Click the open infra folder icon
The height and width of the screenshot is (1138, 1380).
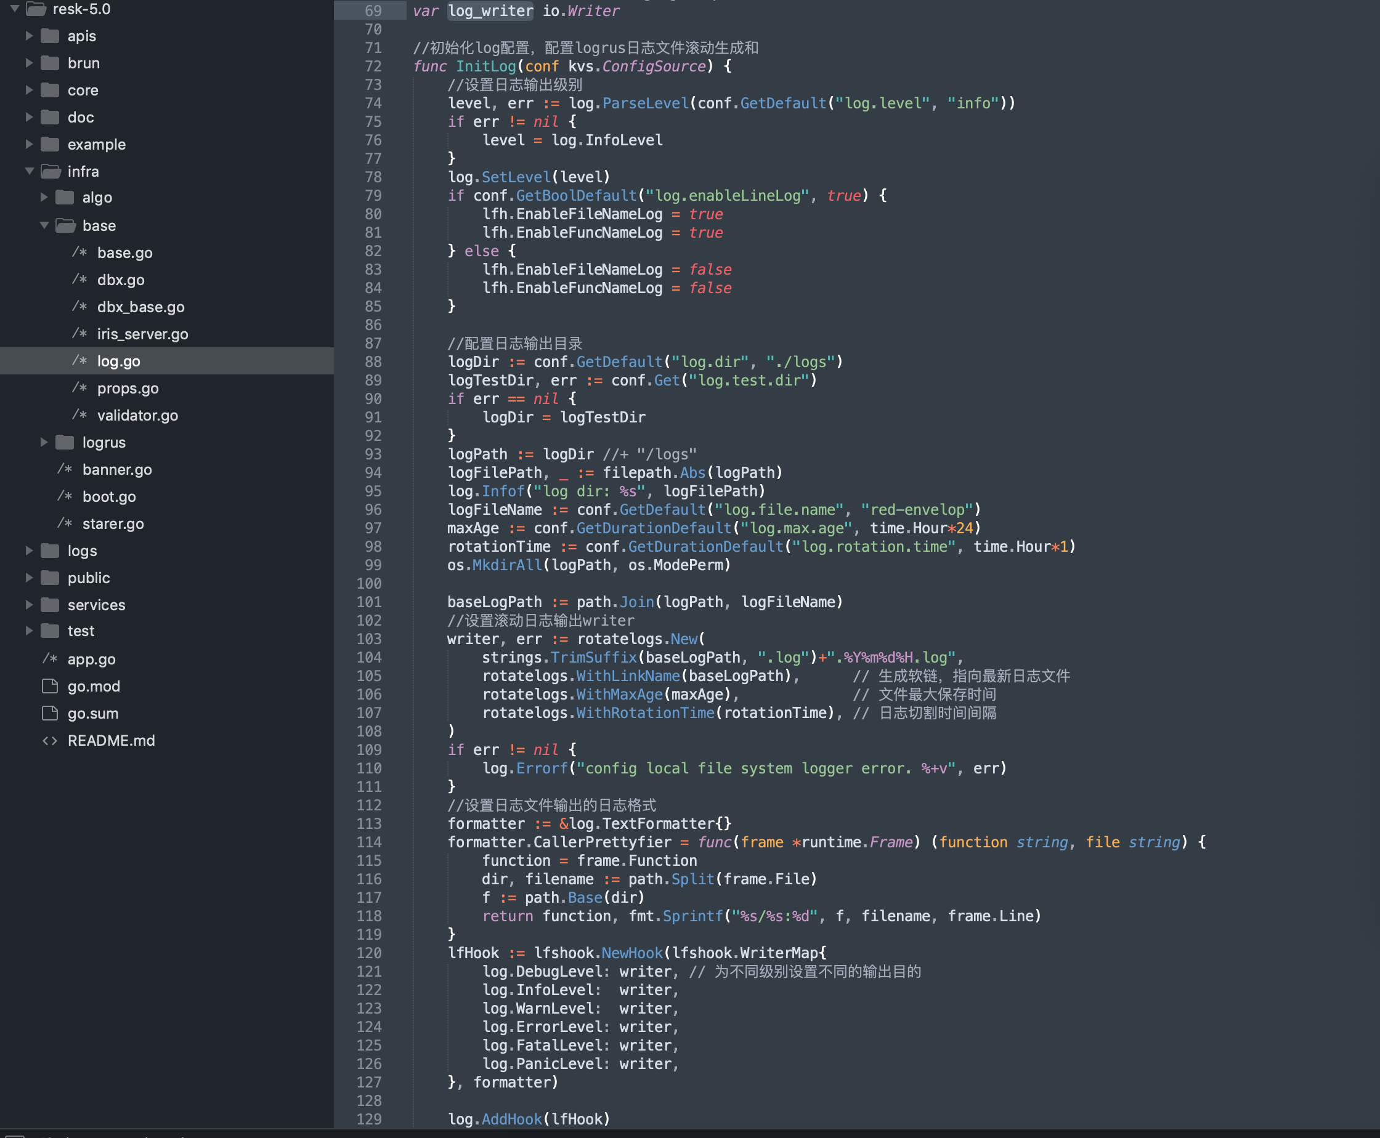(51, 171)
